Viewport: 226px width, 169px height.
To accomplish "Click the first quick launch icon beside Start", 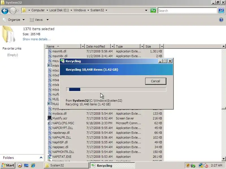I will point(19,166).
